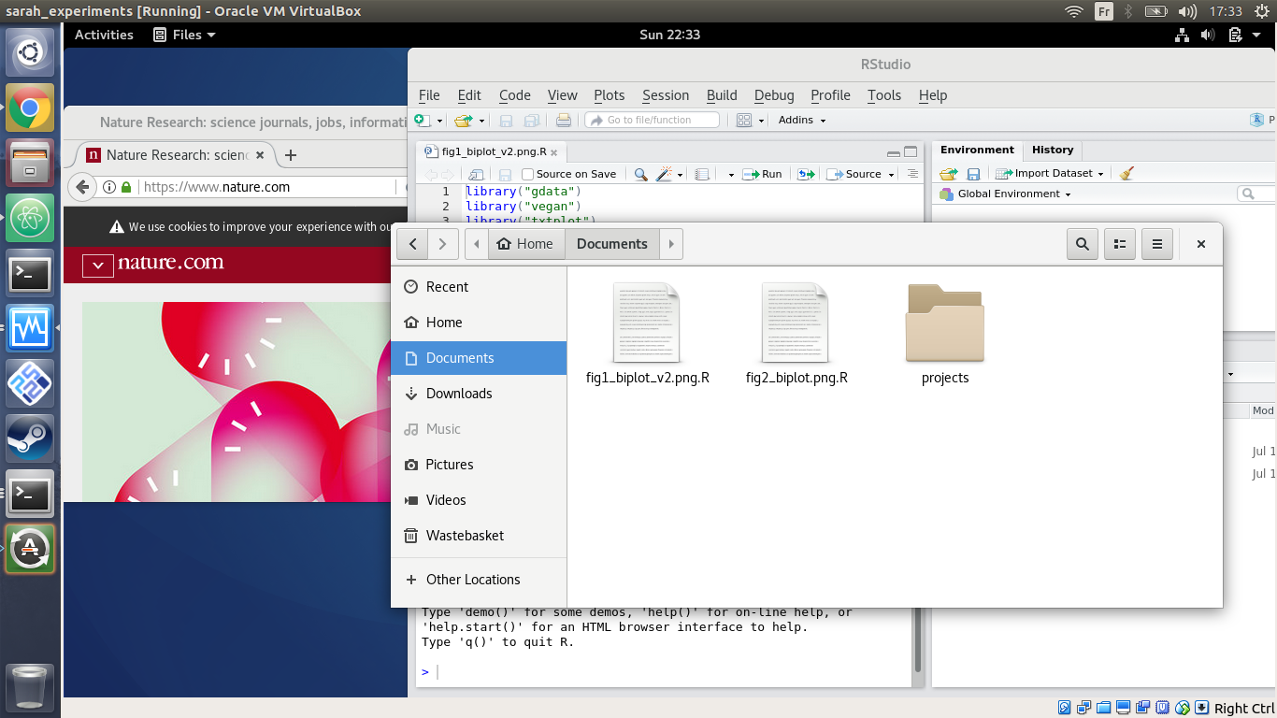Open the Plots menu in RStudio
1277x718 pixels.
pyautogui.click(x=609, y=95)
